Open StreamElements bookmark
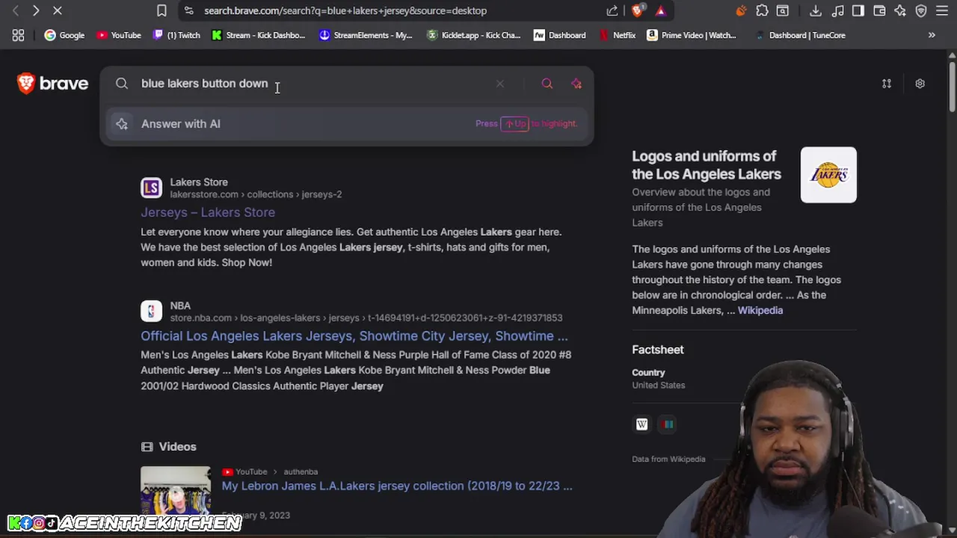Image resolution: width=957 pixels, height=538 pixels. [x=366, y=35]
